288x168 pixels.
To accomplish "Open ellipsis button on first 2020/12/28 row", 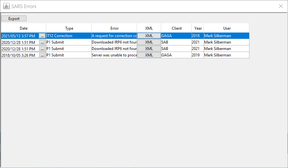I will pos(42,42).
